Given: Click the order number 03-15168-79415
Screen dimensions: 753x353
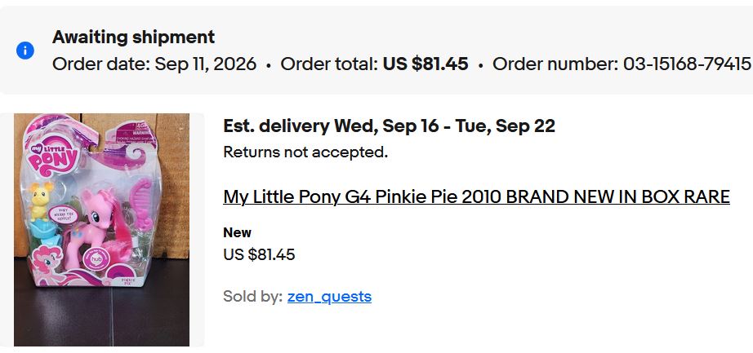Looking at the screenshot, I should (687, 64).
